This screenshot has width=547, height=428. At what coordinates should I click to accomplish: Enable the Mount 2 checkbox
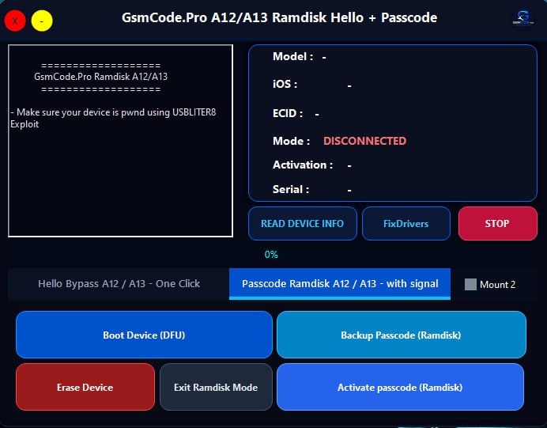click(470, 285)
